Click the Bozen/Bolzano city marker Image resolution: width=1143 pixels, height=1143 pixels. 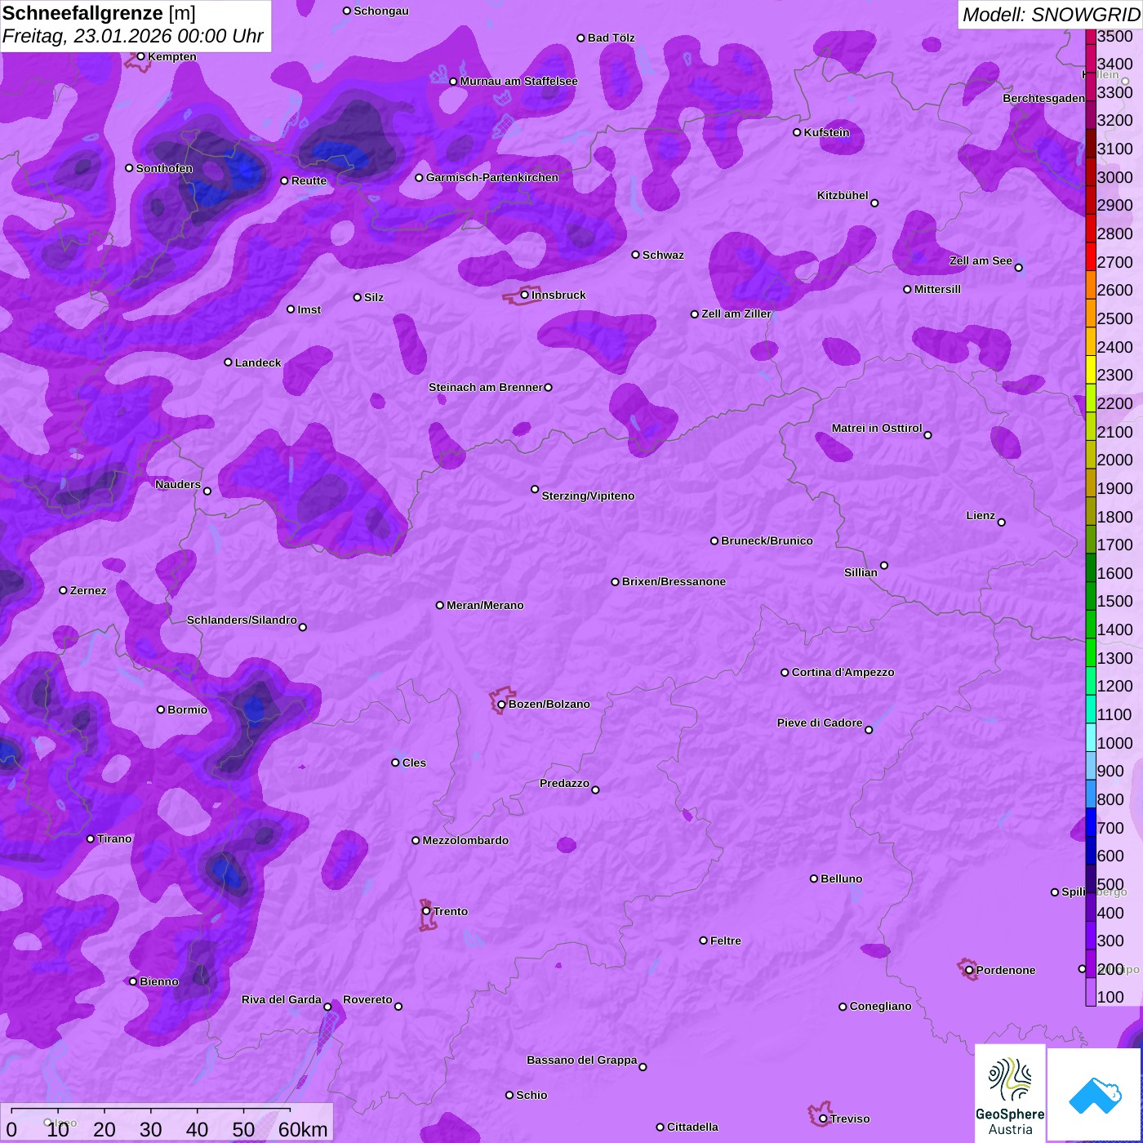point(502,704)
